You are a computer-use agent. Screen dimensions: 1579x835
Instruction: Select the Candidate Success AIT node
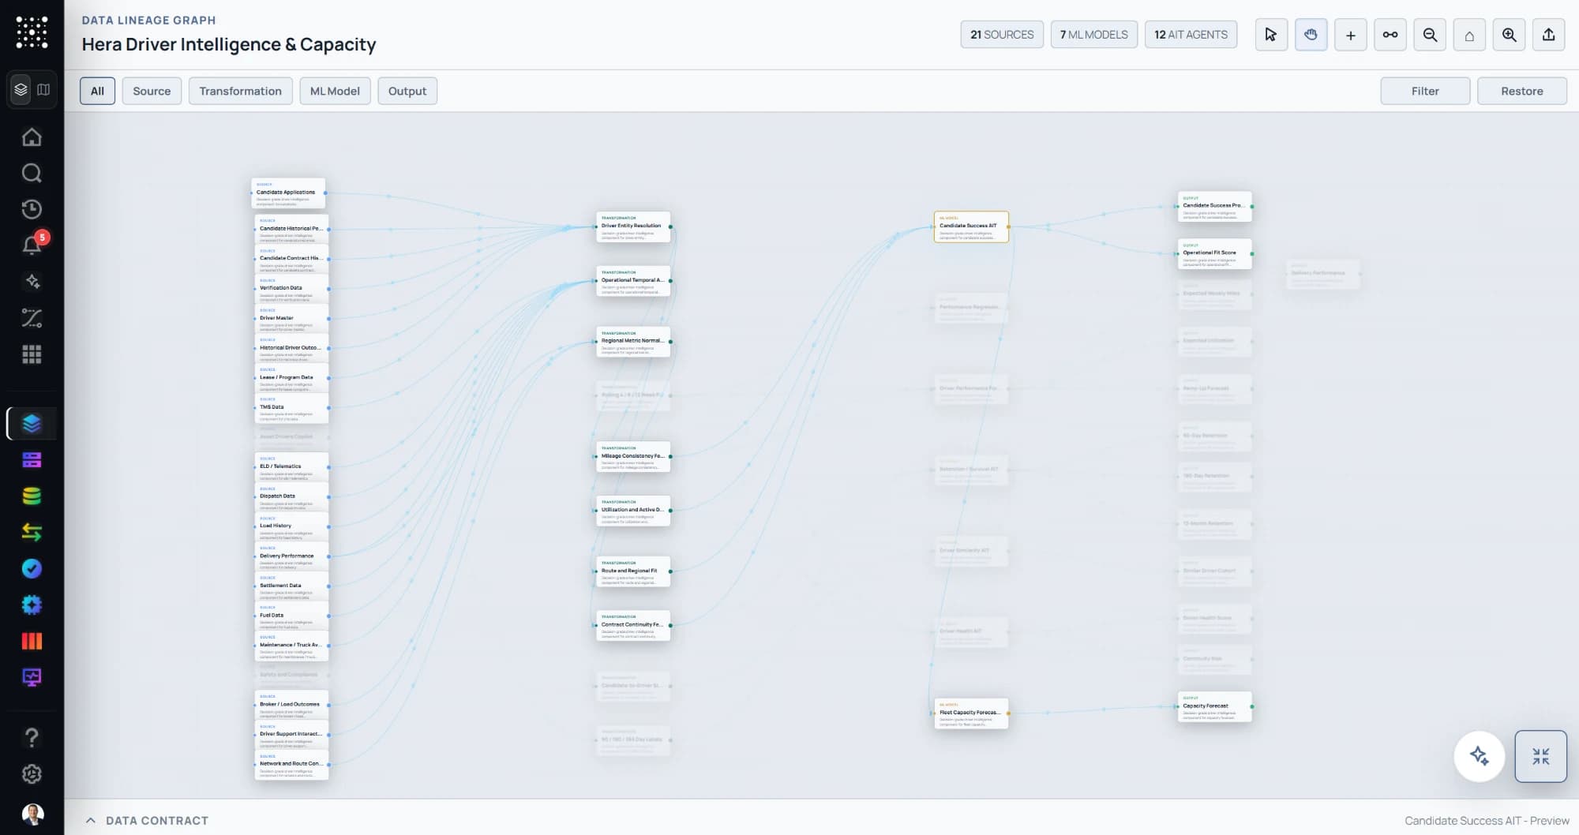pyautogui.click(x=971, y=227)
